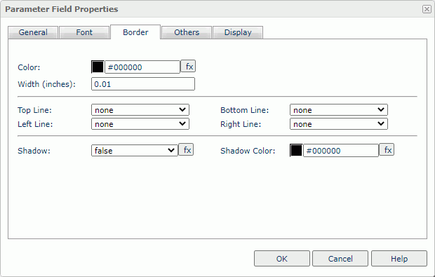Focus the Shadow Color hex field
The image size is (435, 277).
point(341,151)
